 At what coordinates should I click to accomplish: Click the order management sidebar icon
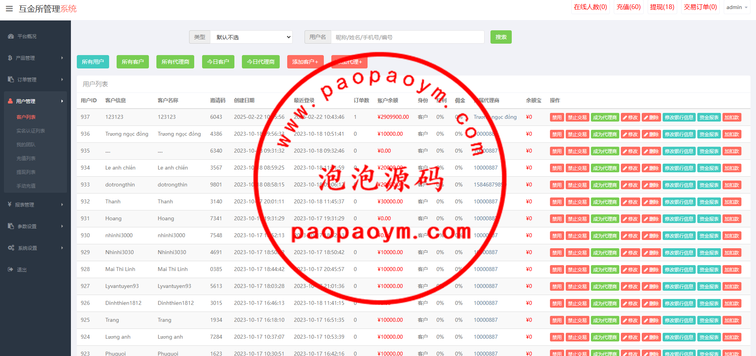11,79
